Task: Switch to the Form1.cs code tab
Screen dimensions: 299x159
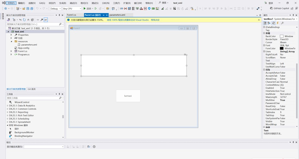Action: [x=71, y=15]
